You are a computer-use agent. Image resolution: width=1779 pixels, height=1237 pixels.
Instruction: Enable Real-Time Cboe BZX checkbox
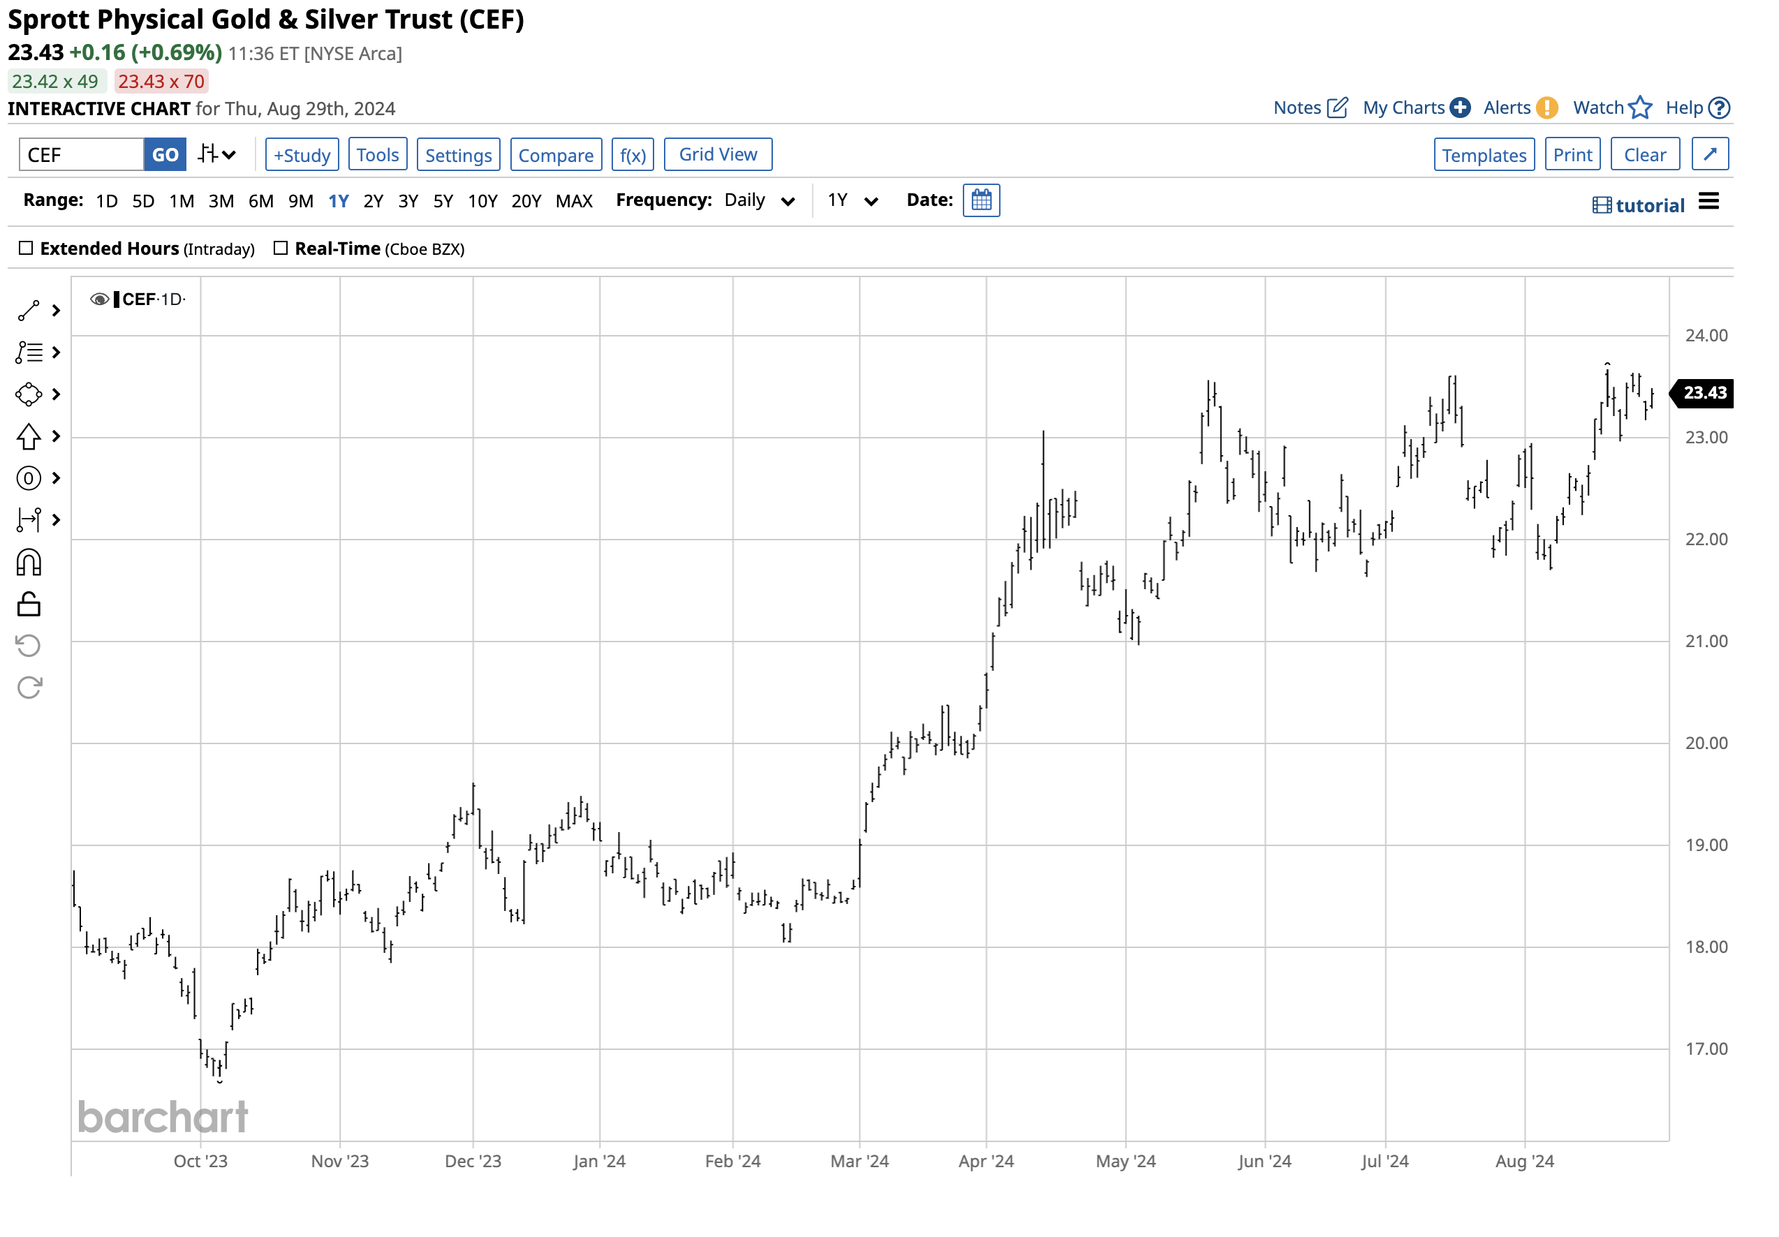coord(281,248)
